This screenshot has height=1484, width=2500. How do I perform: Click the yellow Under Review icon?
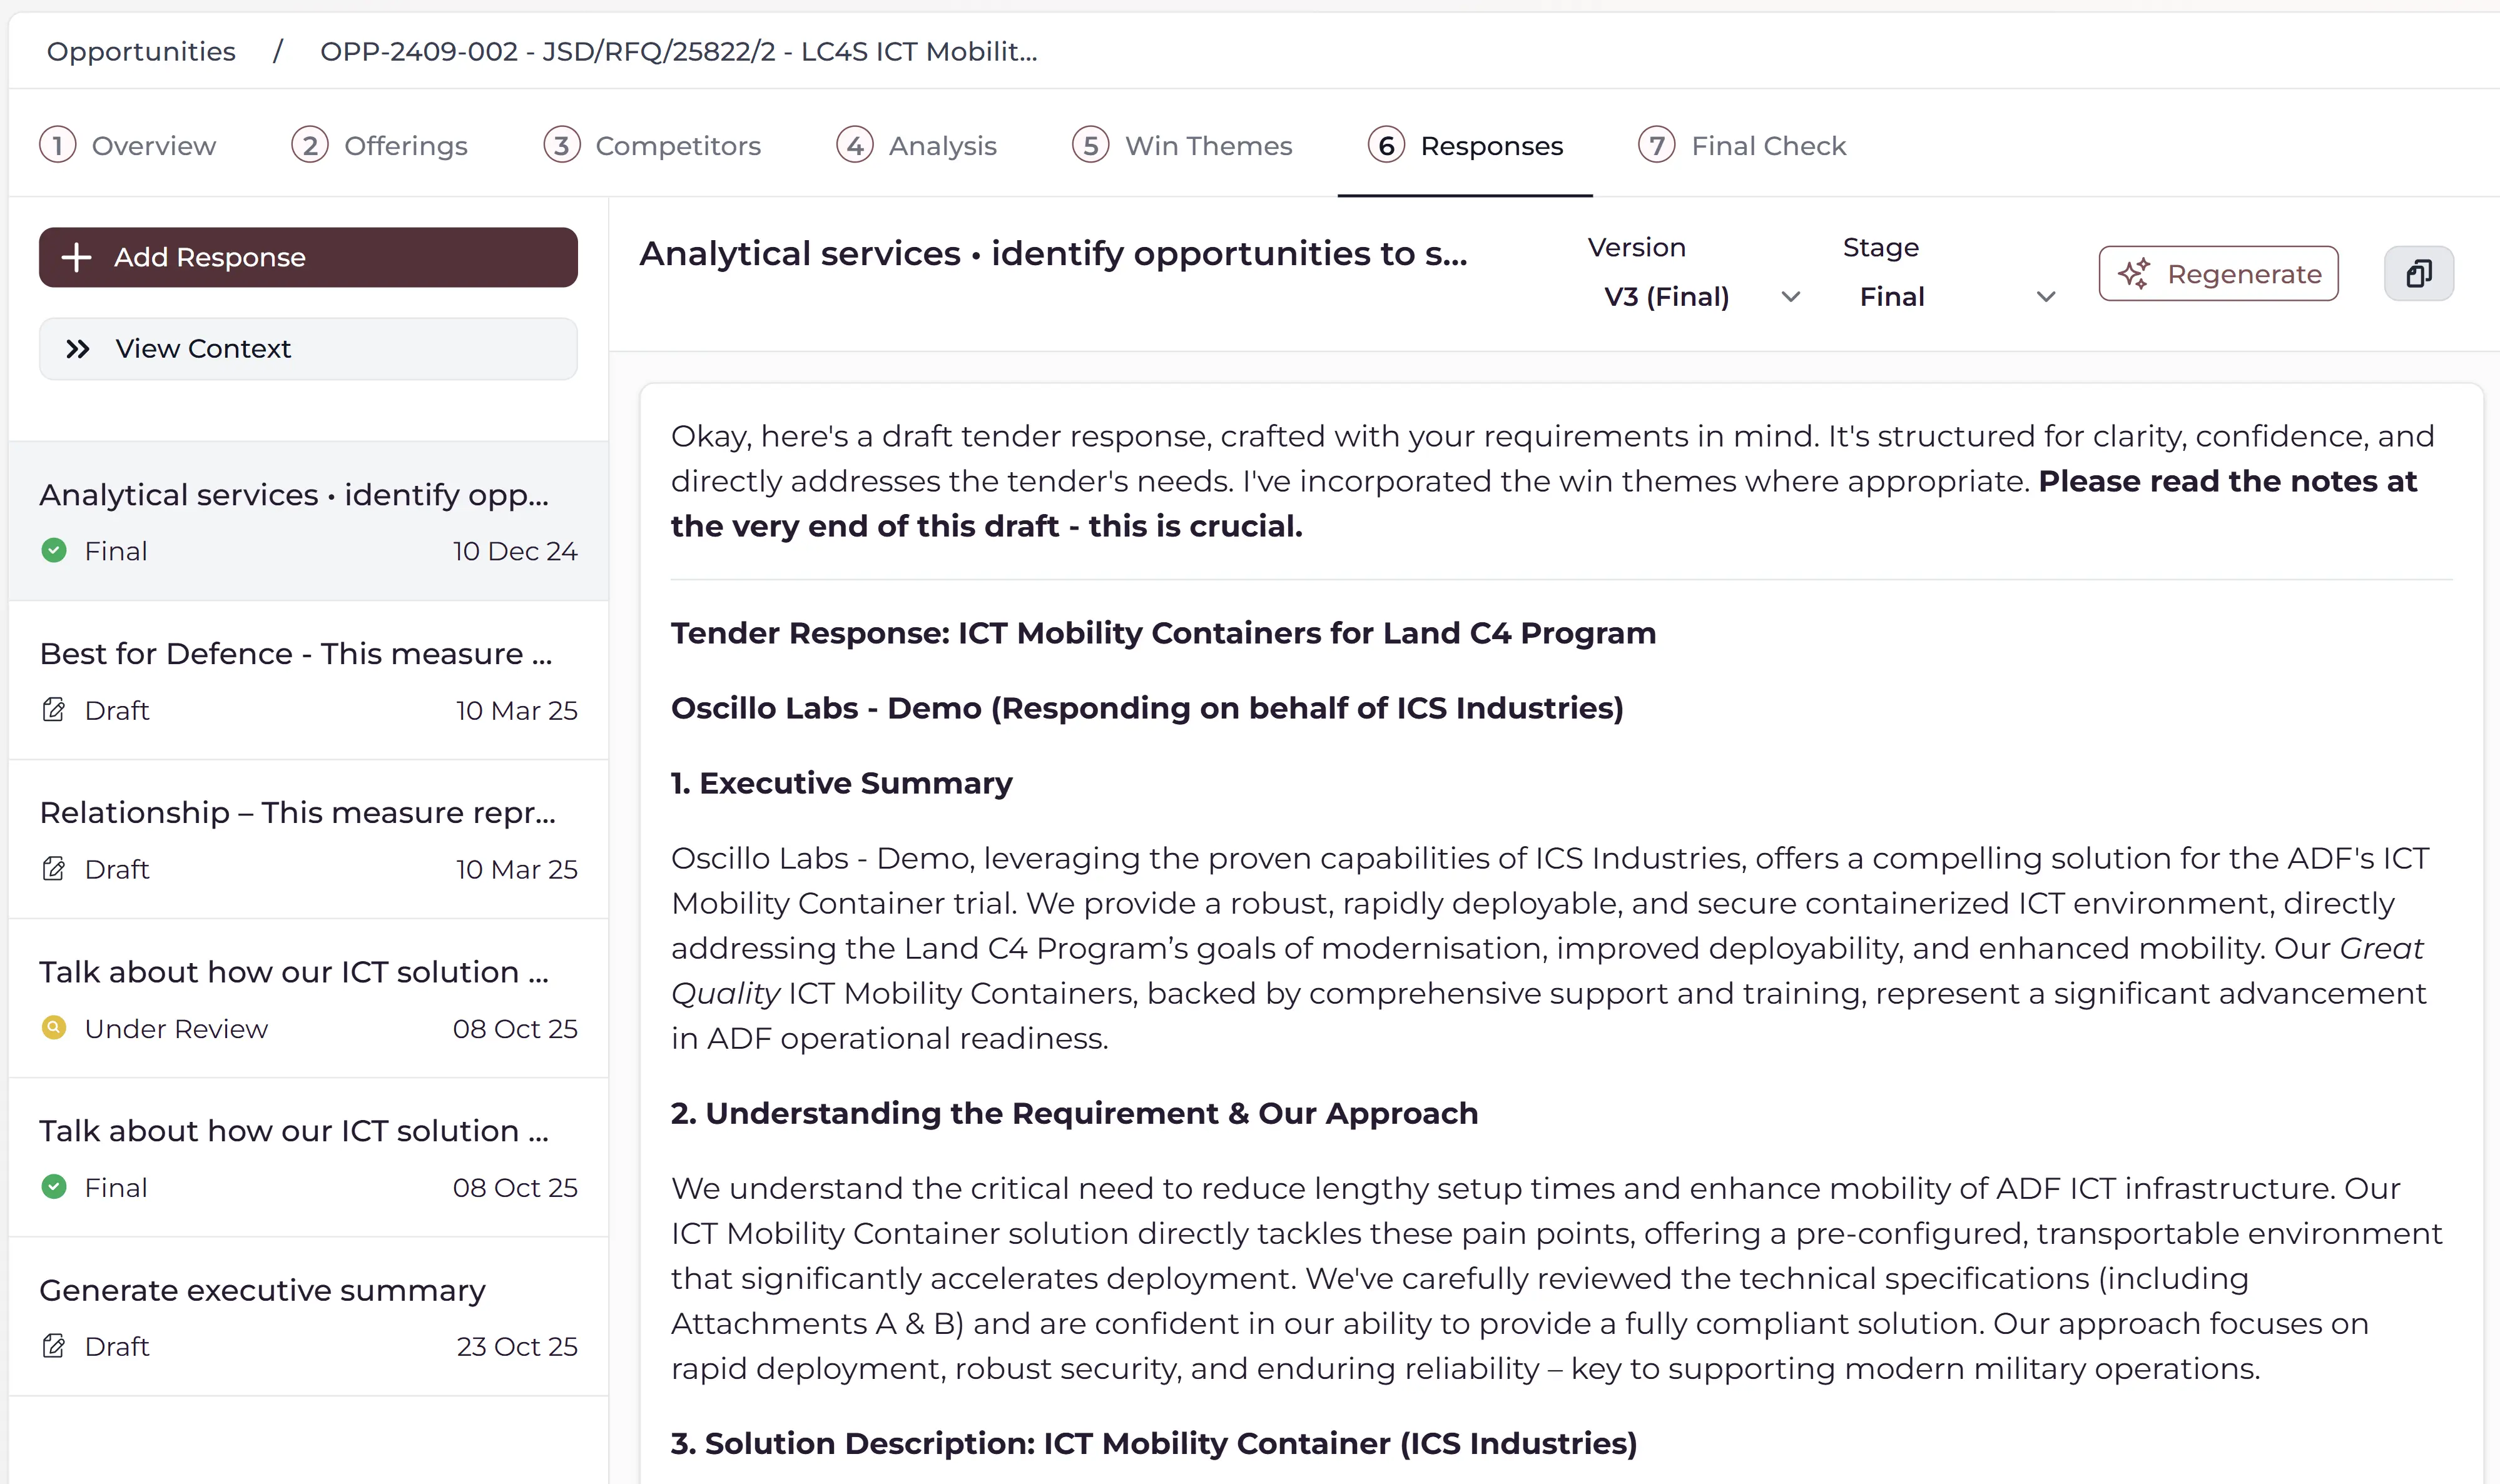tap(54, 1028)
